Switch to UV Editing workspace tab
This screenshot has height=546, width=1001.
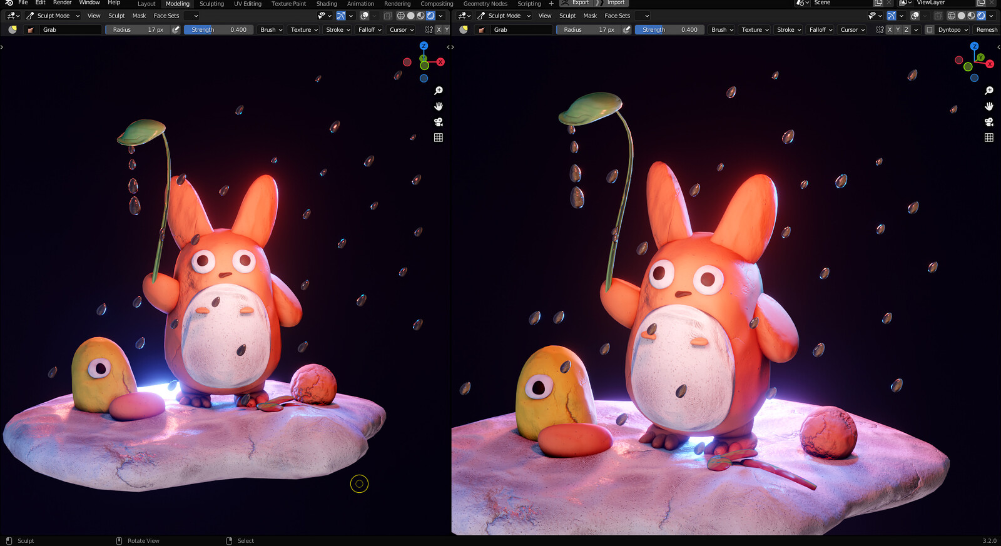pyautogui.click(x=248, y=3)
